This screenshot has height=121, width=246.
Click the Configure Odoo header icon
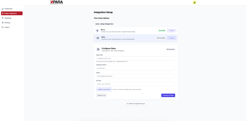pos(98,49)
